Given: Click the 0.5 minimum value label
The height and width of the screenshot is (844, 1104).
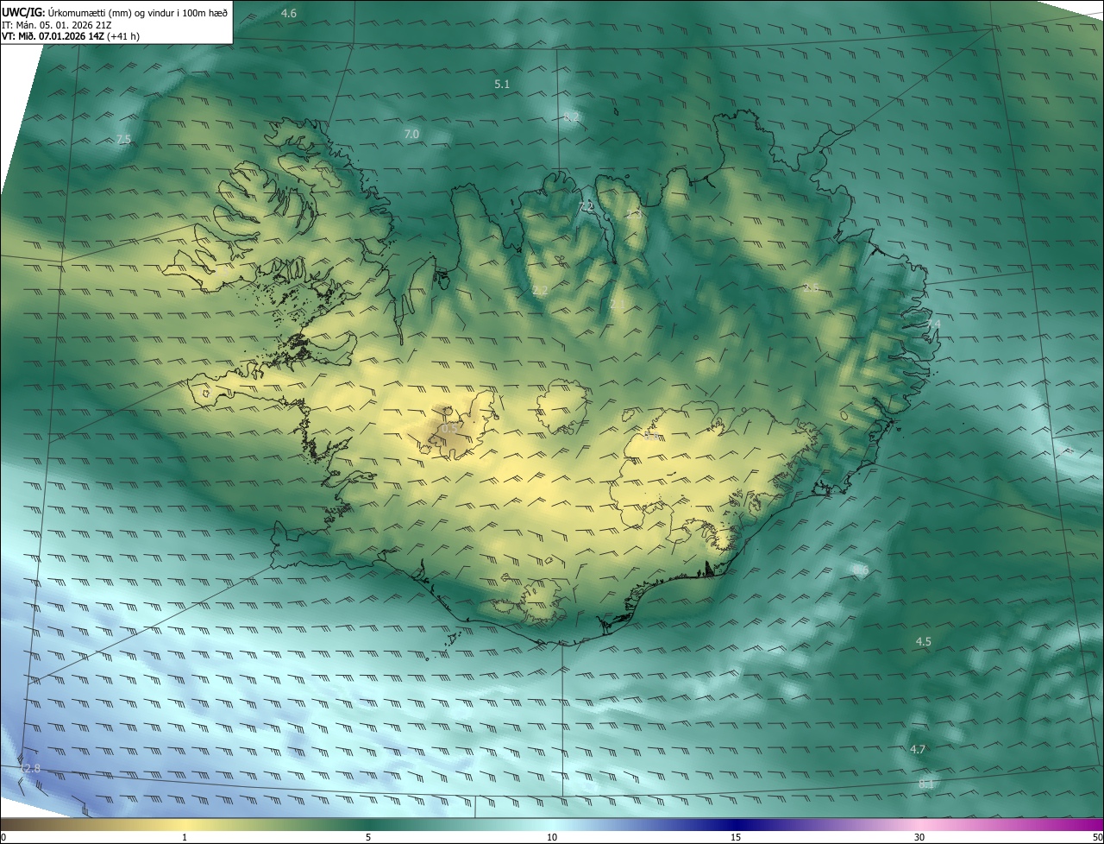Looking at the screenshot, I should (x=449, y=428).
